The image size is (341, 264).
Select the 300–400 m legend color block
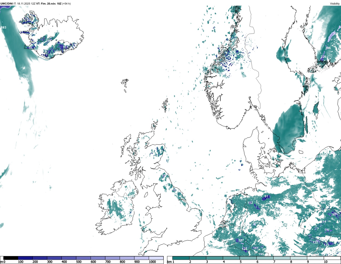click(x=54, y=258)
